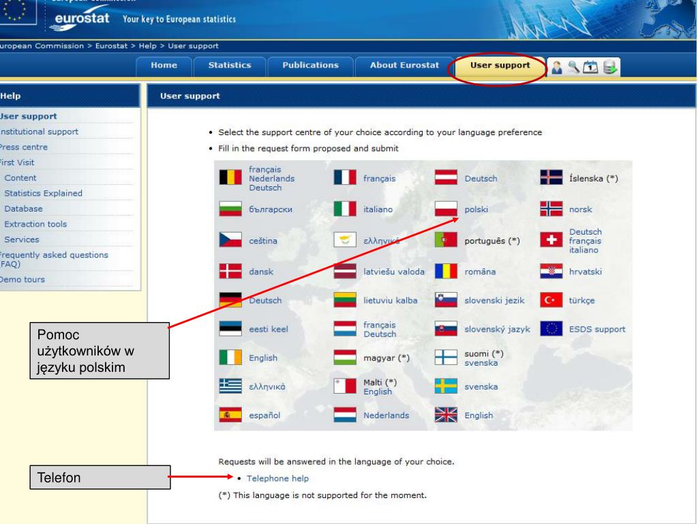
Task: Open the Publications tab
Action: (310, 65)
